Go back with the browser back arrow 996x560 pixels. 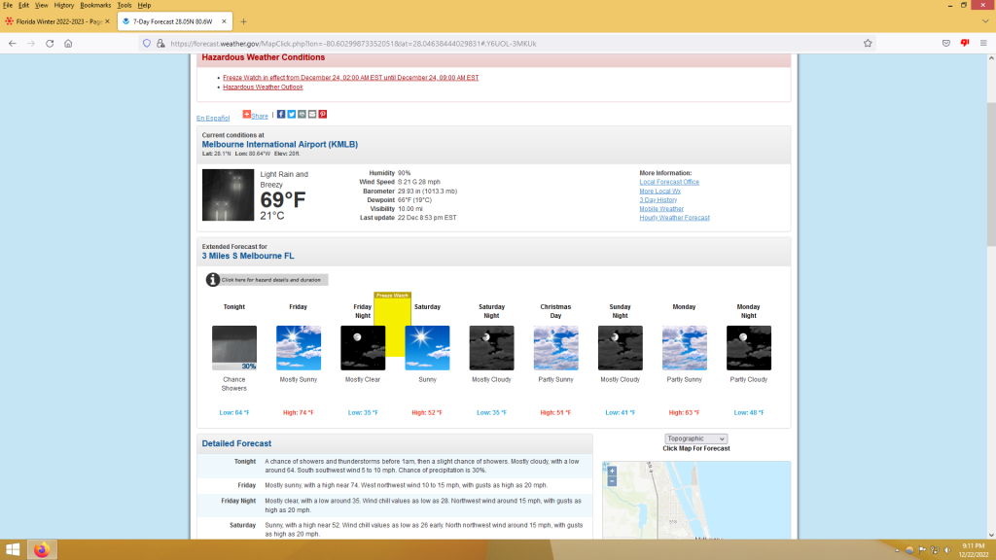point(13,43)
